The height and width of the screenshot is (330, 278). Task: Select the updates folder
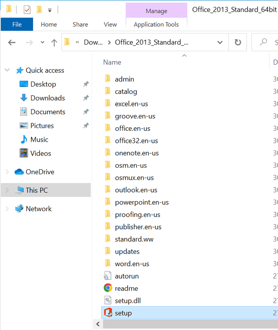127,252
